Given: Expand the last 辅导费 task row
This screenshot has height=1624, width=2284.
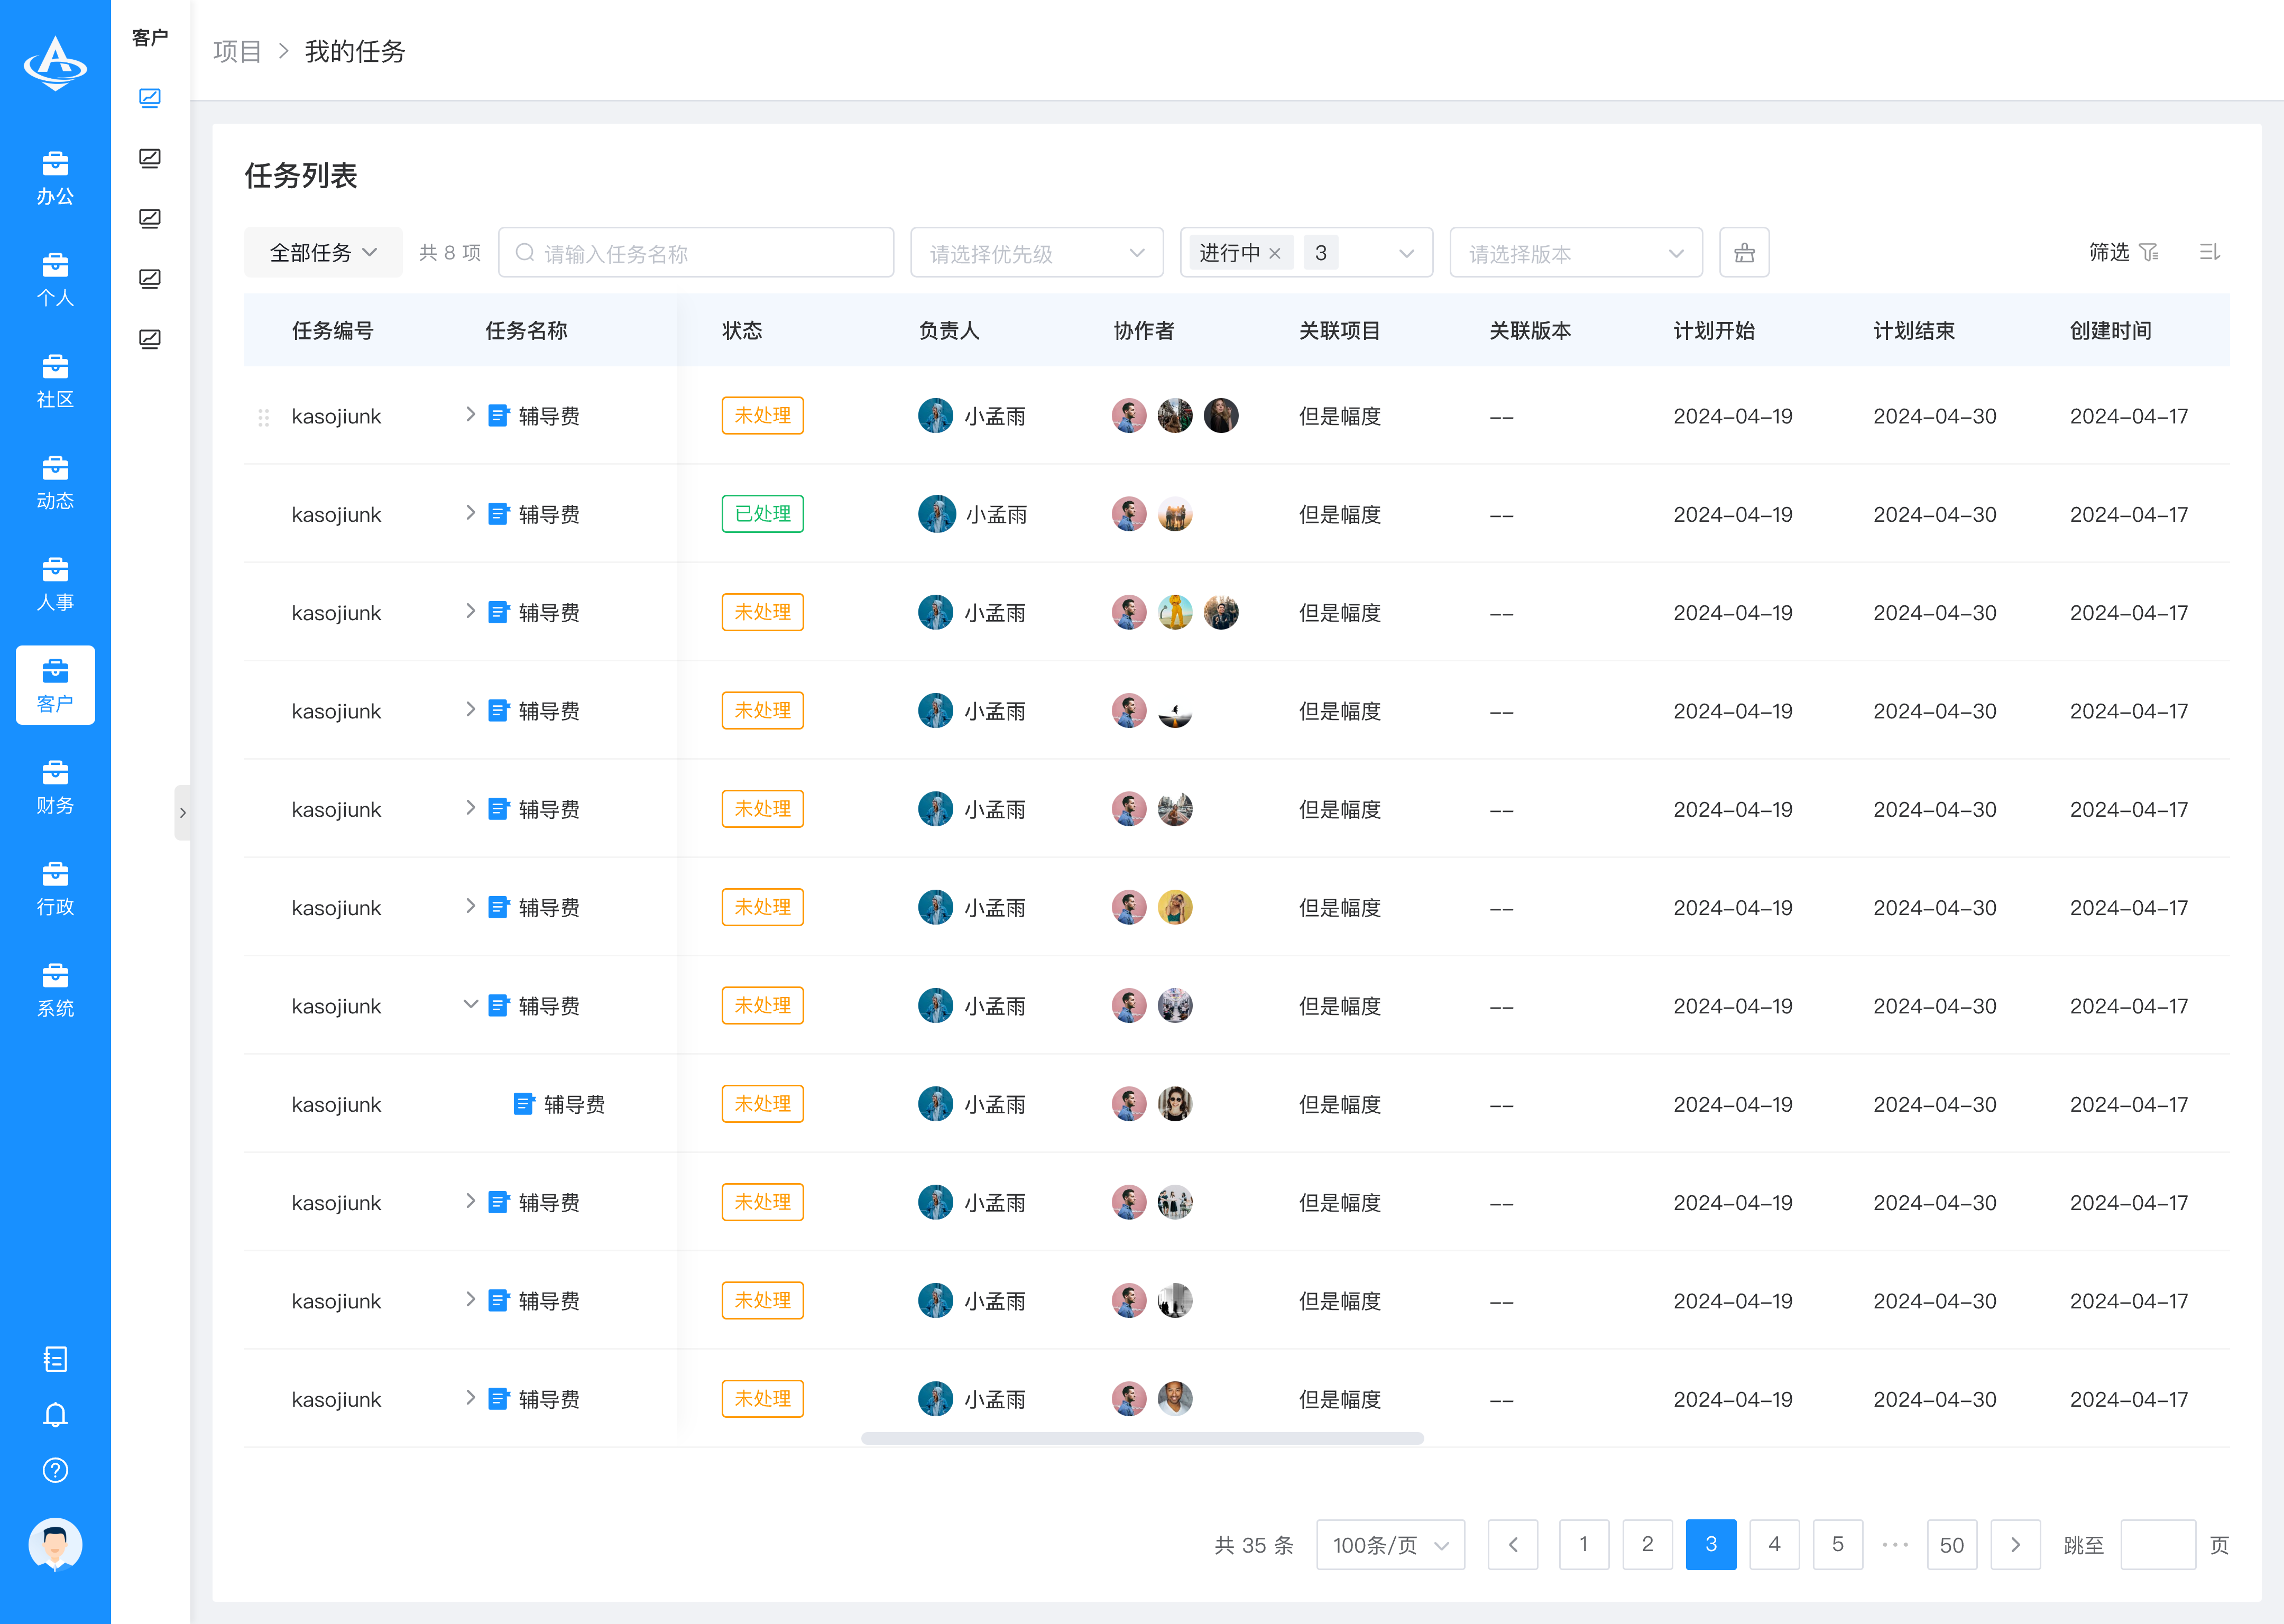Looking at the screenshot, I should tap(470, 1398).
